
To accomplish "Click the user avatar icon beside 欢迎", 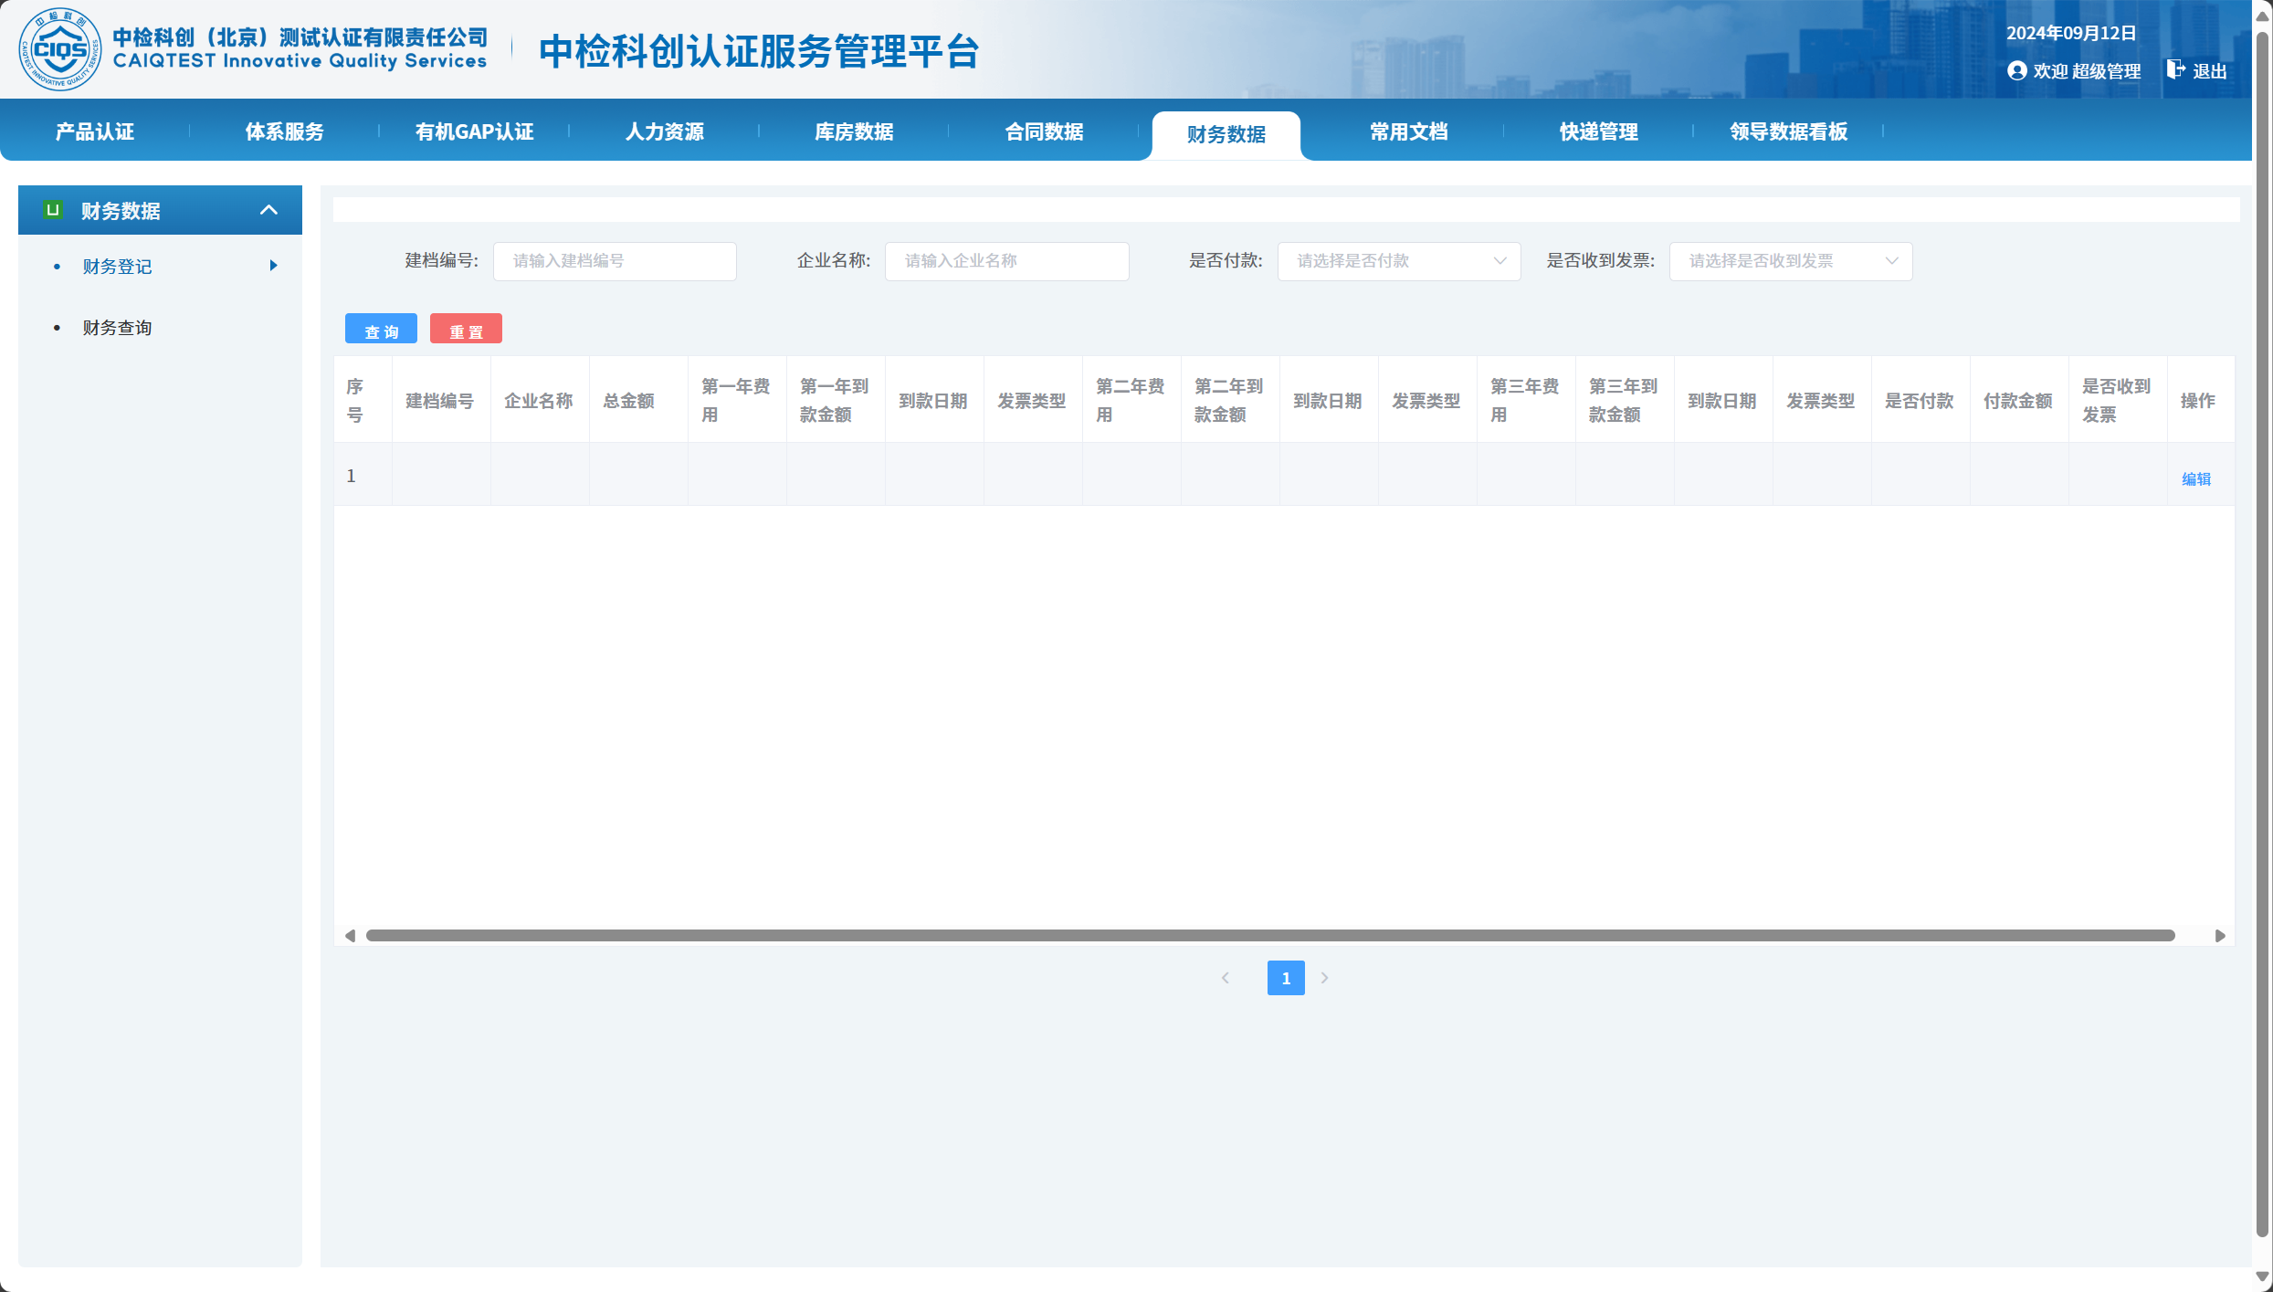I will [x=2016, y=71].
